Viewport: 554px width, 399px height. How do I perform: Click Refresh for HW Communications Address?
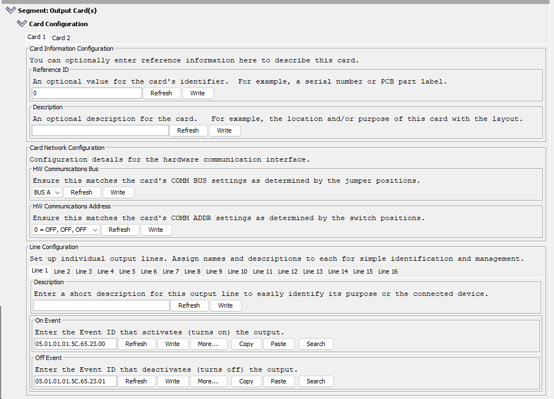click(x=119, y=230)
